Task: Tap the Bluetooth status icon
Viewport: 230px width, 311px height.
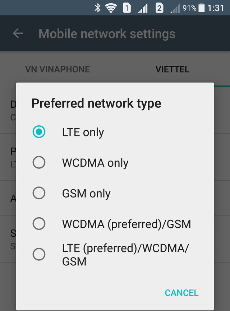Action: pyautogui.click(x=97, y=8)
